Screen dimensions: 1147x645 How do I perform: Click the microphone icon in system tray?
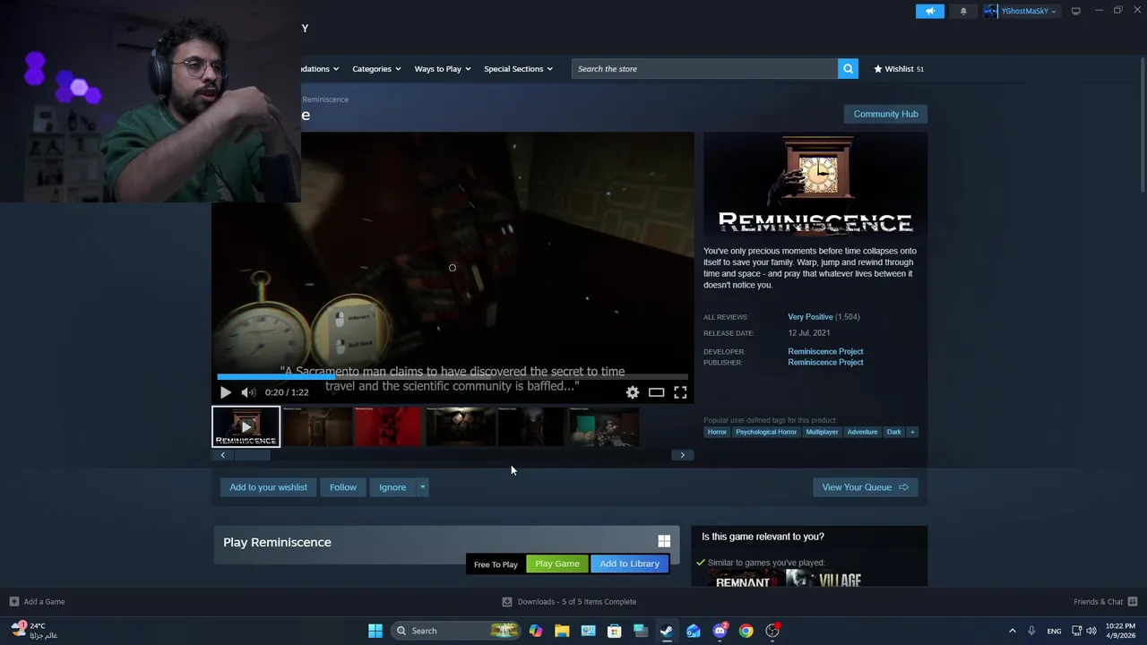(1031, 631)
